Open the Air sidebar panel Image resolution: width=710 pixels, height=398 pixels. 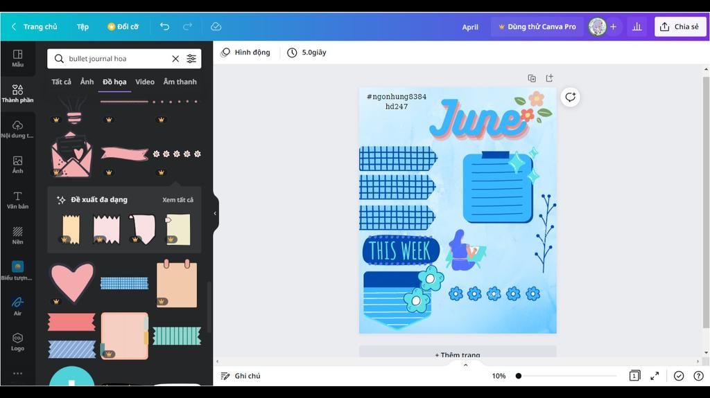(x=17, y=307)
